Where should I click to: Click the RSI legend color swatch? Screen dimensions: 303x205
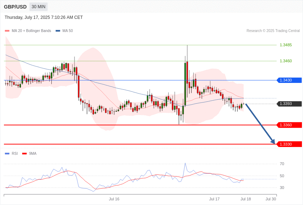coord(7,154)
